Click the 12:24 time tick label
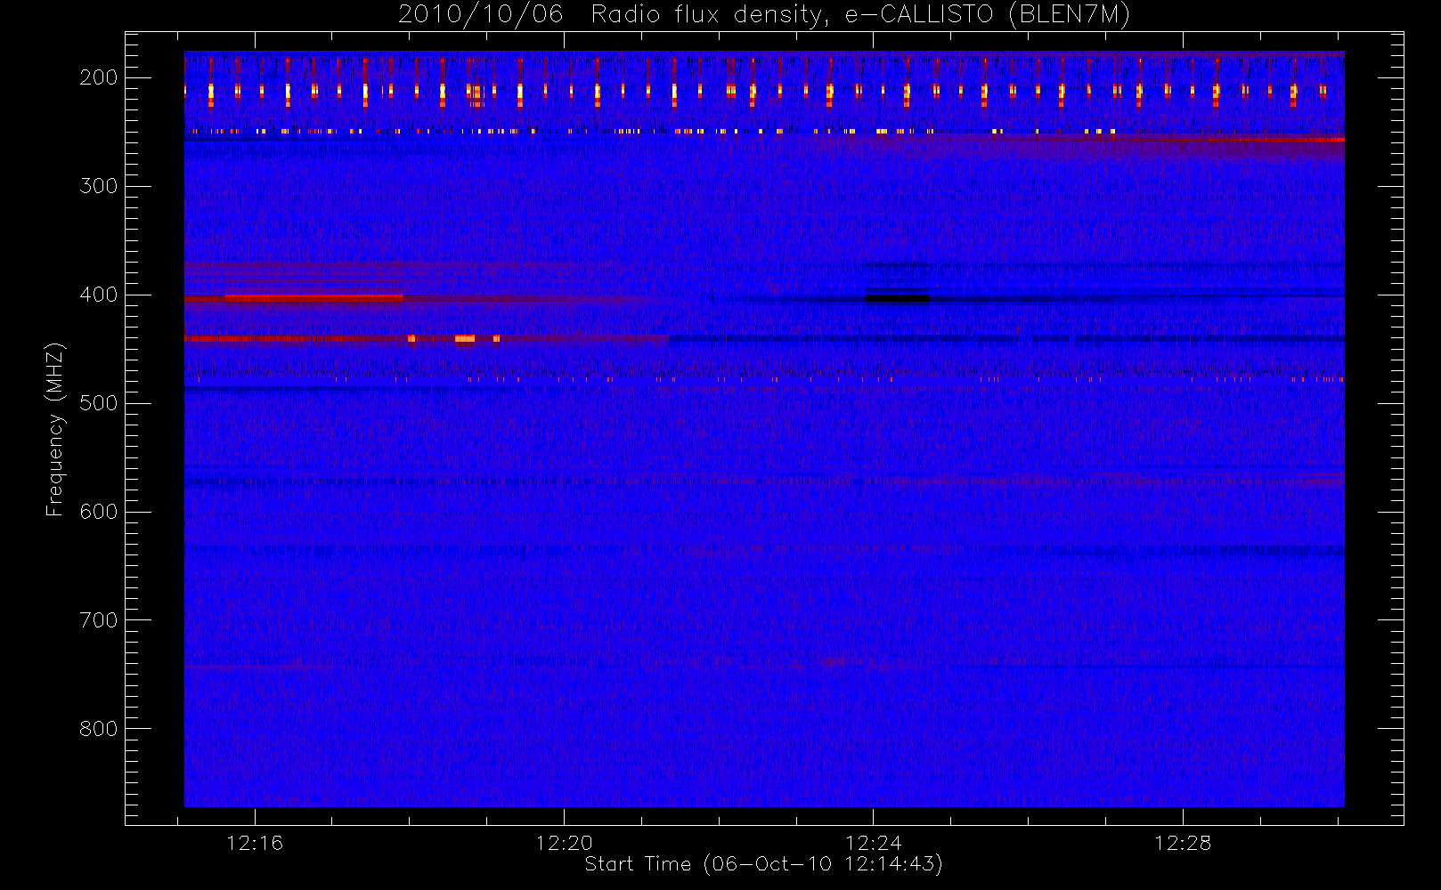The width and height of the screenshot is (1441, 890). pyautogui.click(x=873, y=843)
